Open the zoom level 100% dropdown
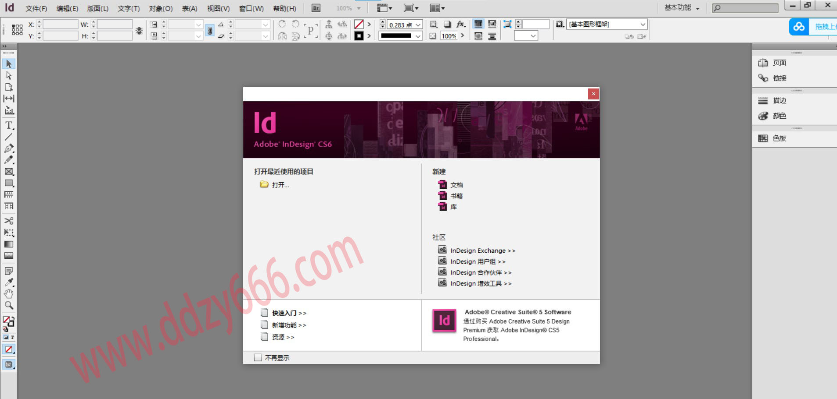837x399 pixels. [x=359, y=8]
